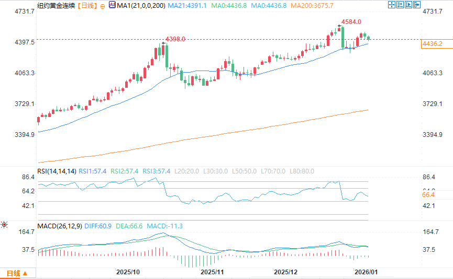Image resolution: width=453 pixels, height=279 pixels.
Task: Click the L70:70.0 RSI level label
Action: (273, 171)
